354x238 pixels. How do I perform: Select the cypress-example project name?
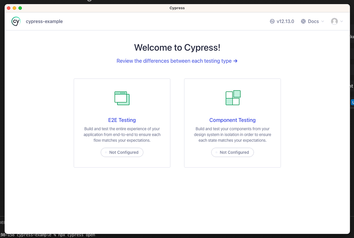(44, 21)
